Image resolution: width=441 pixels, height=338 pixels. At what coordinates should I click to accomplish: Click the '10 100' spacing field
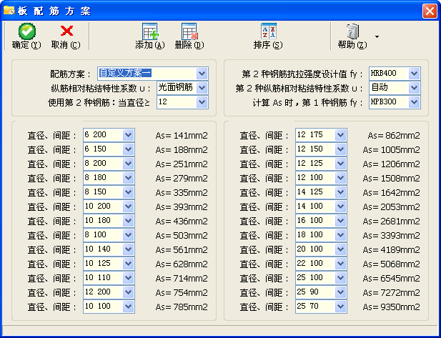[x=102, y=307]
